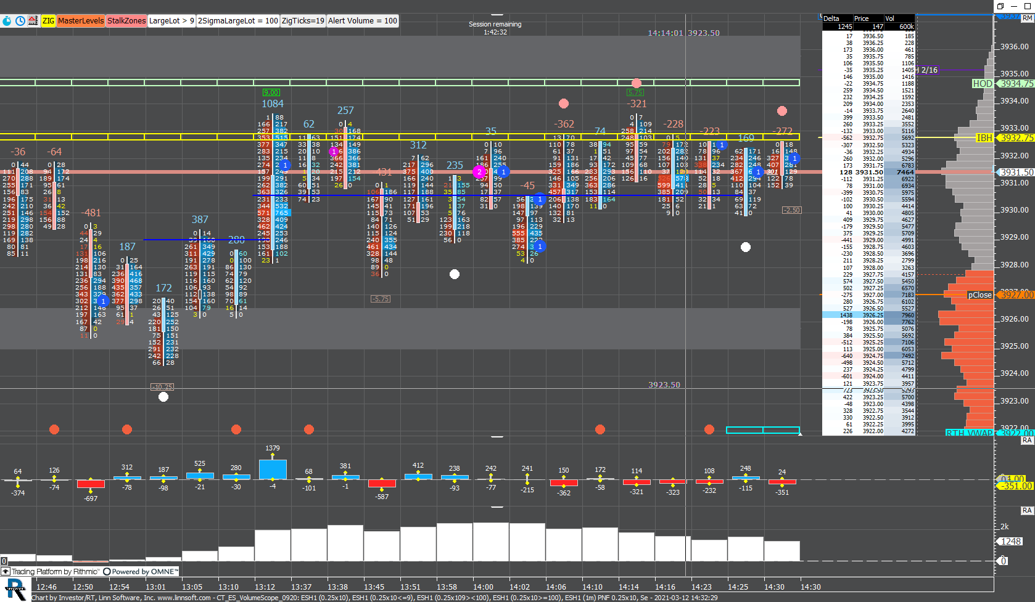Click the -10.25 label below the 172 bar
This screenshot has height=602, width=1035.
pyautogui.click(x=163, y=387)
